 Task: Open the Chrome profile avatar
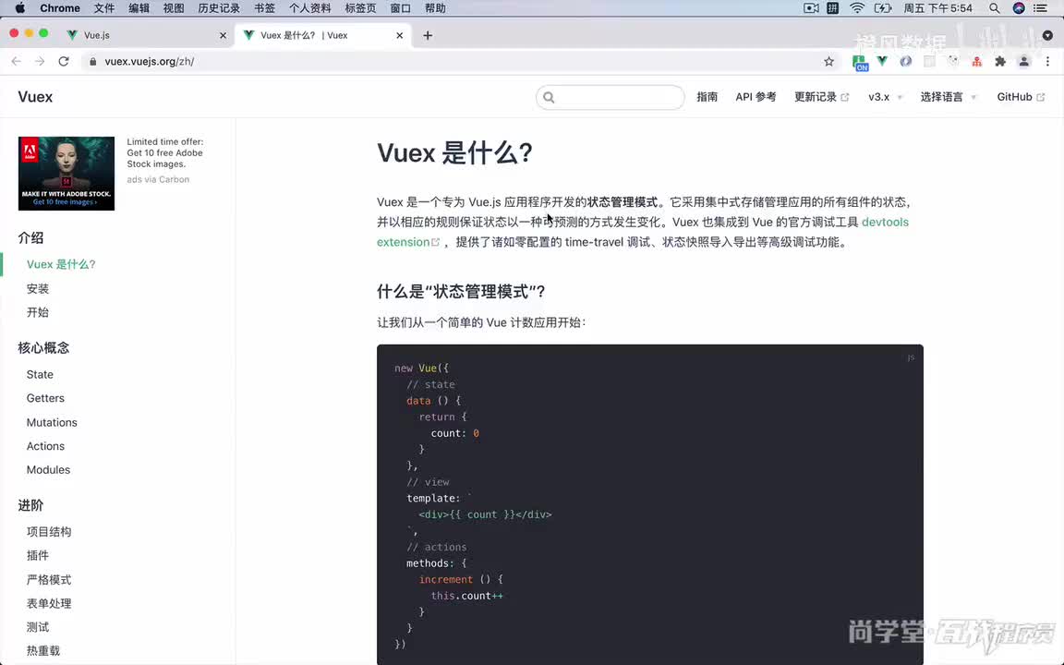pos(1024,61)
